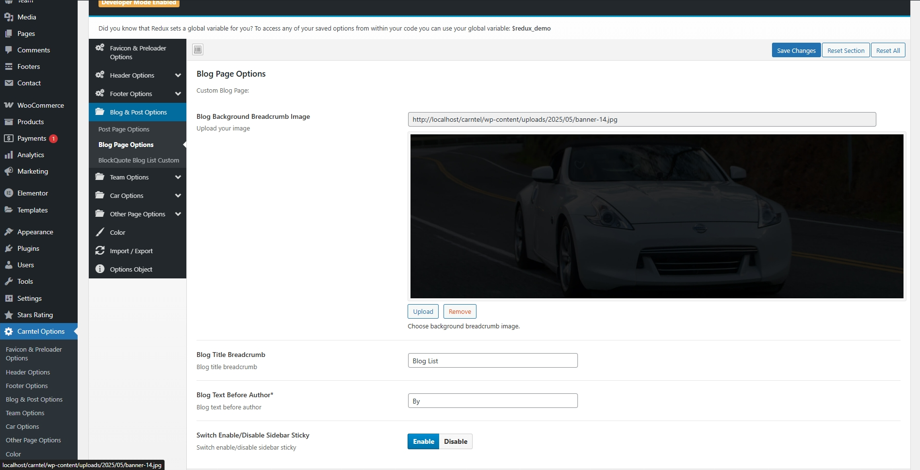Click the Color paintbrush icon

[100, 232]
